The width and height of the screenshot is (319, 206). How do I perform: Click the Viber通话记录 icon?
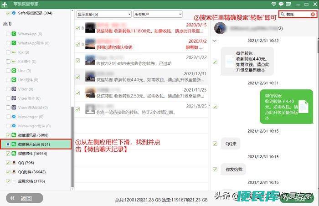point(14,108)
